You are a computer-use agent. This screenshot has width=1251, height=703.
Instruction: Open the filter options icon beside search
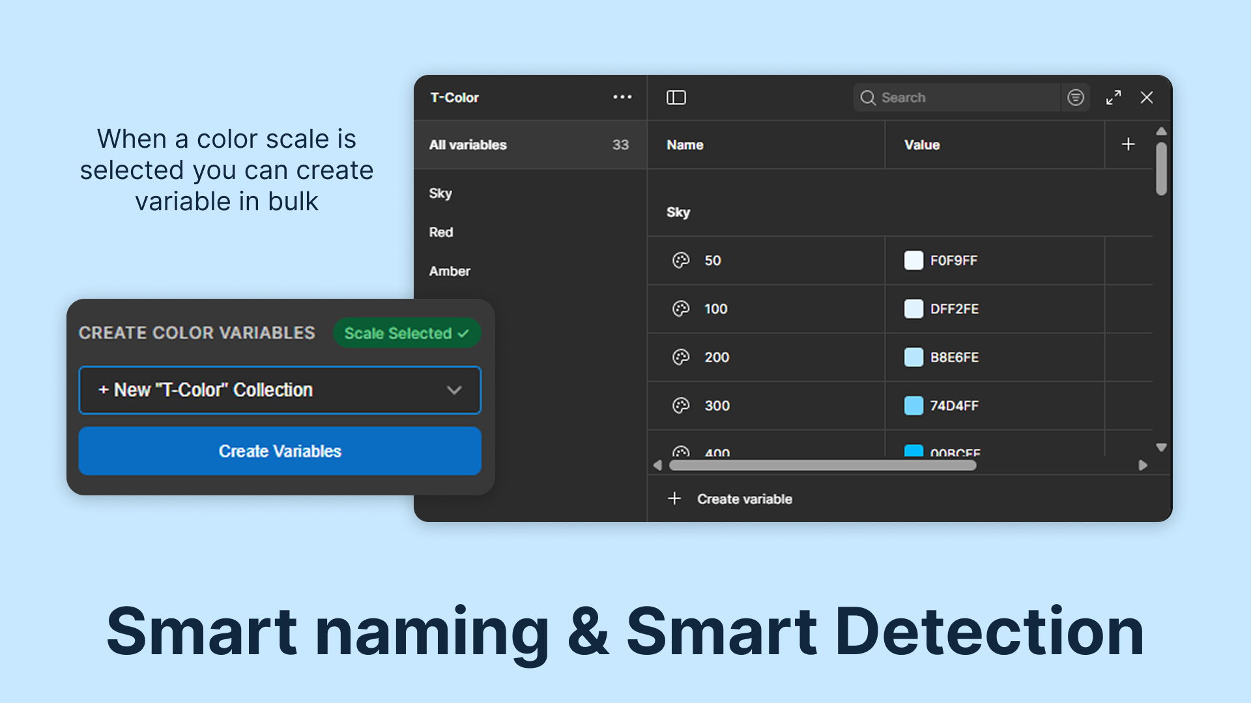1075,97
